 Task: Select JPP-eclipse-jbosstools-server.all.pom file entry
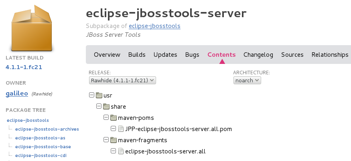pos(179,129)
